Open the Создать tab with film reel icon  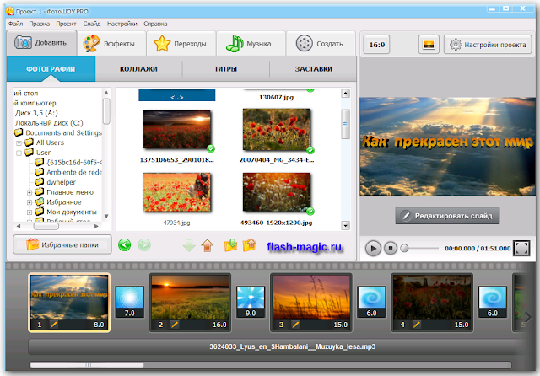[321, 44]
